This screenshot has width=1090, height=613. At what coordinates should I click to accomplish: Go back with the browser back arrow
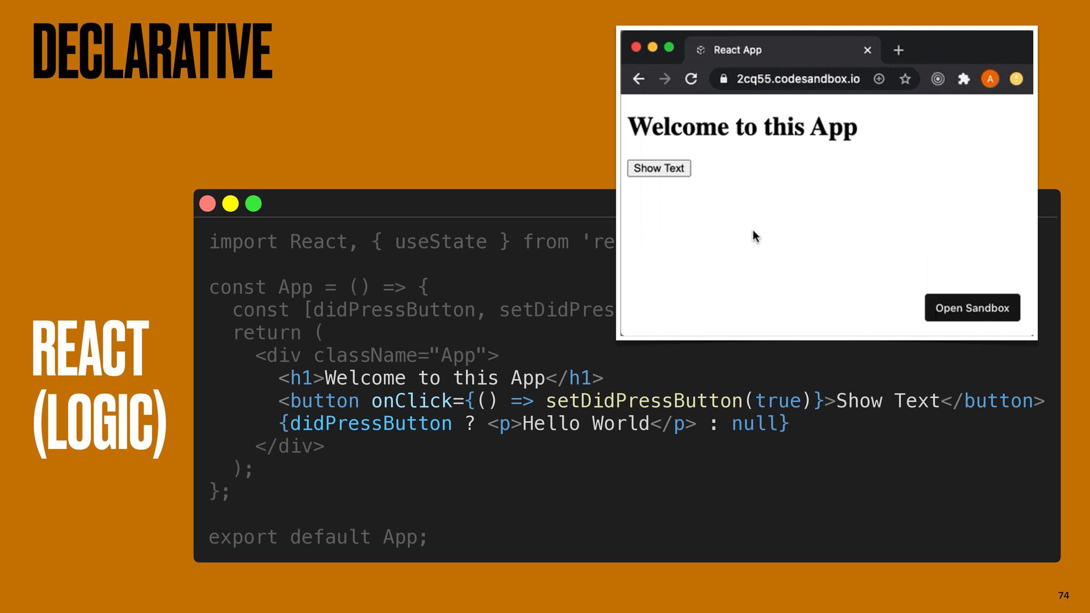(x=638, y=79)
